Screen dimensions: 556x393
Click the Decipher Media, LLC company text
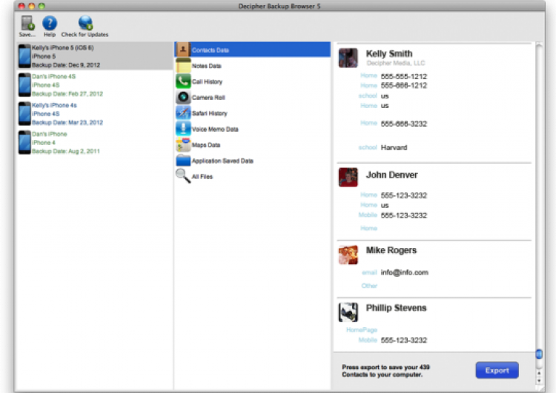(x=396, y=63)
